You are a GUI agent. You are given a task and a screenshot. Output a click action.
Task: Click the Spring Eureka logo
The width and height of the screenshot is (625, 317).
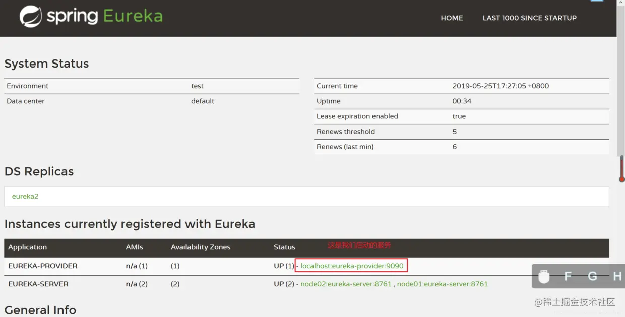coord(91,16)
